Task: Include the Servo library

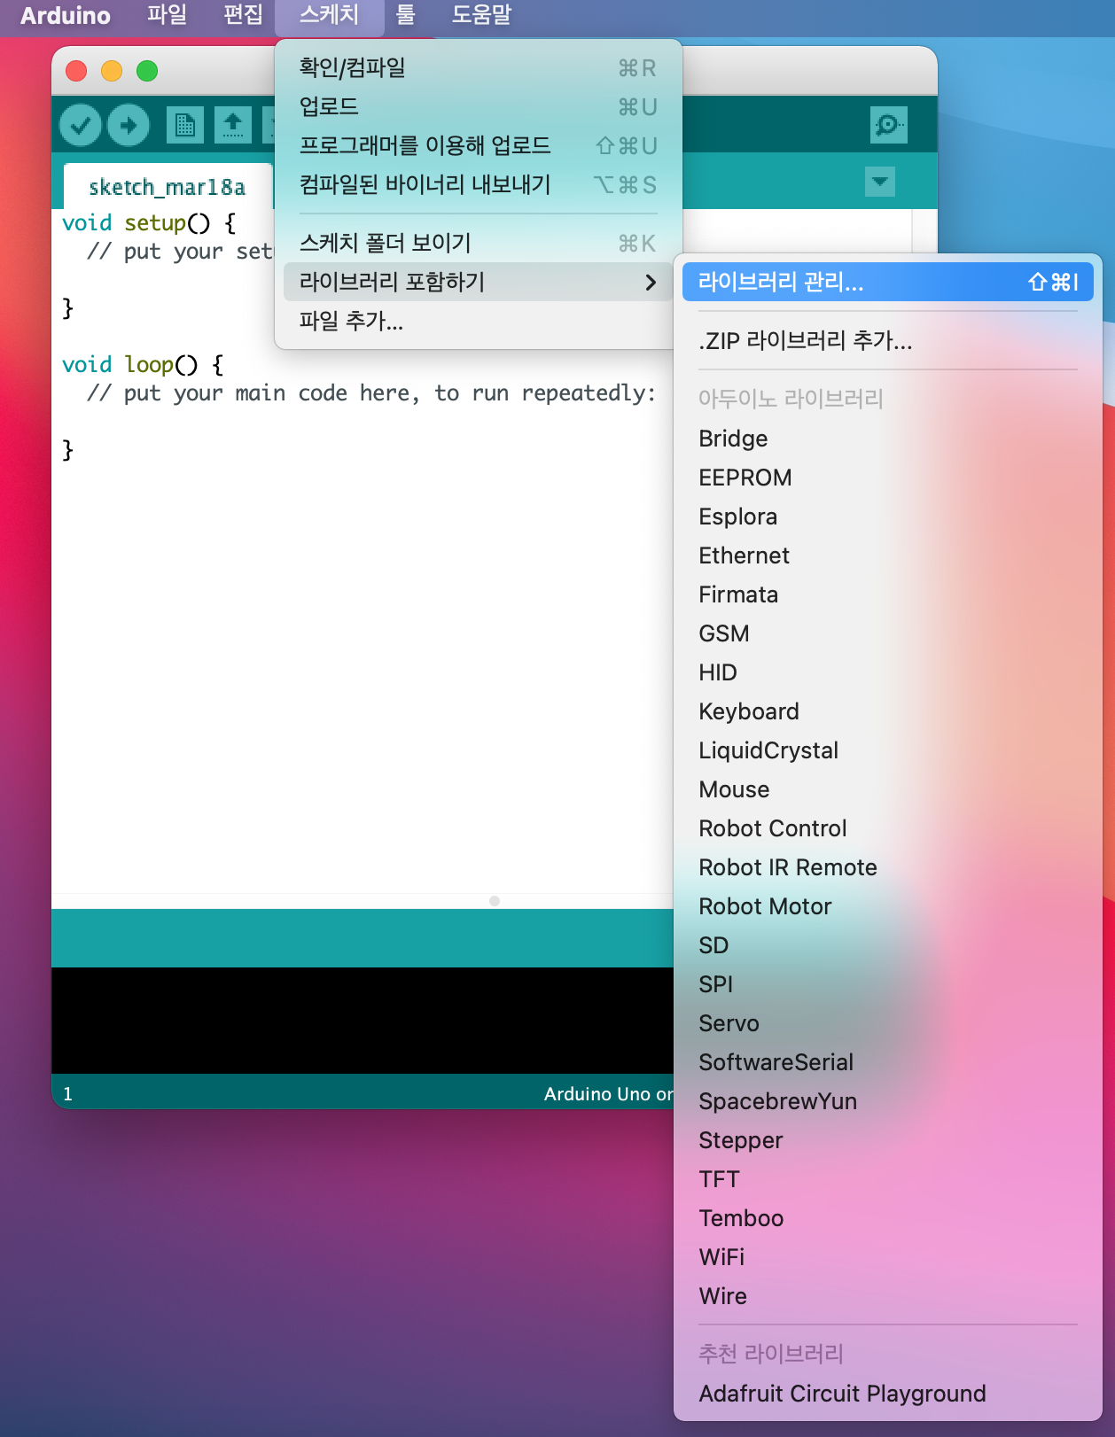Action: (888, 1023)
